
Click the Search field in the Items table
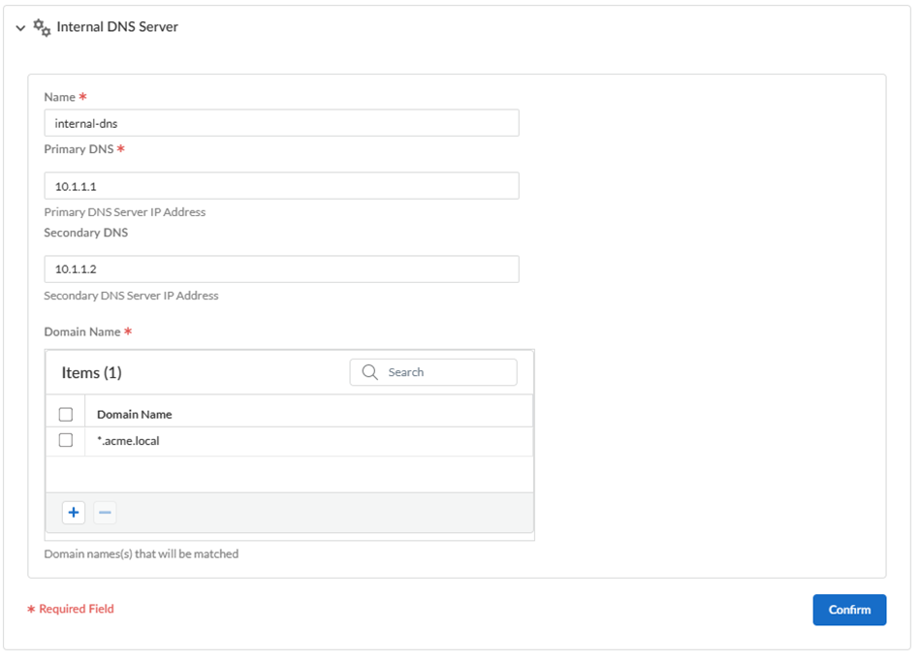[x=446, y=372]
